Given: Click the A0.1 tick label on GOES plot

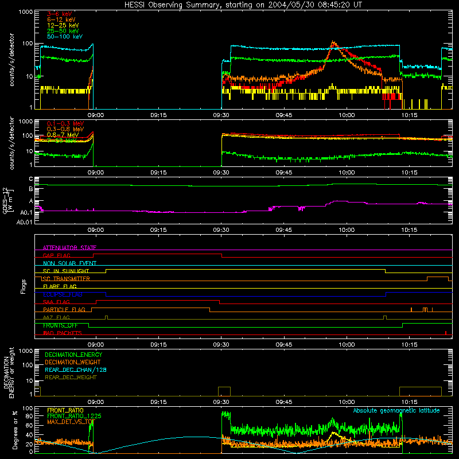Looking at the screenshot, I should (x=26, y=212).
